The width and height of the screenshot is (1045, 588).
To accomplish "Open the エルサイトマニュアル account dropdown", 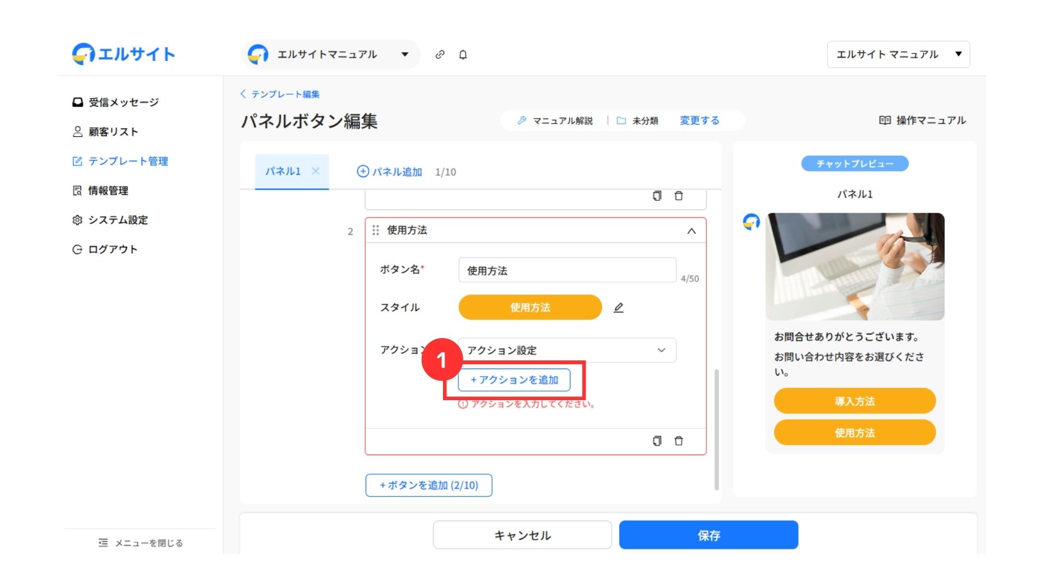I will coord(330,54).
